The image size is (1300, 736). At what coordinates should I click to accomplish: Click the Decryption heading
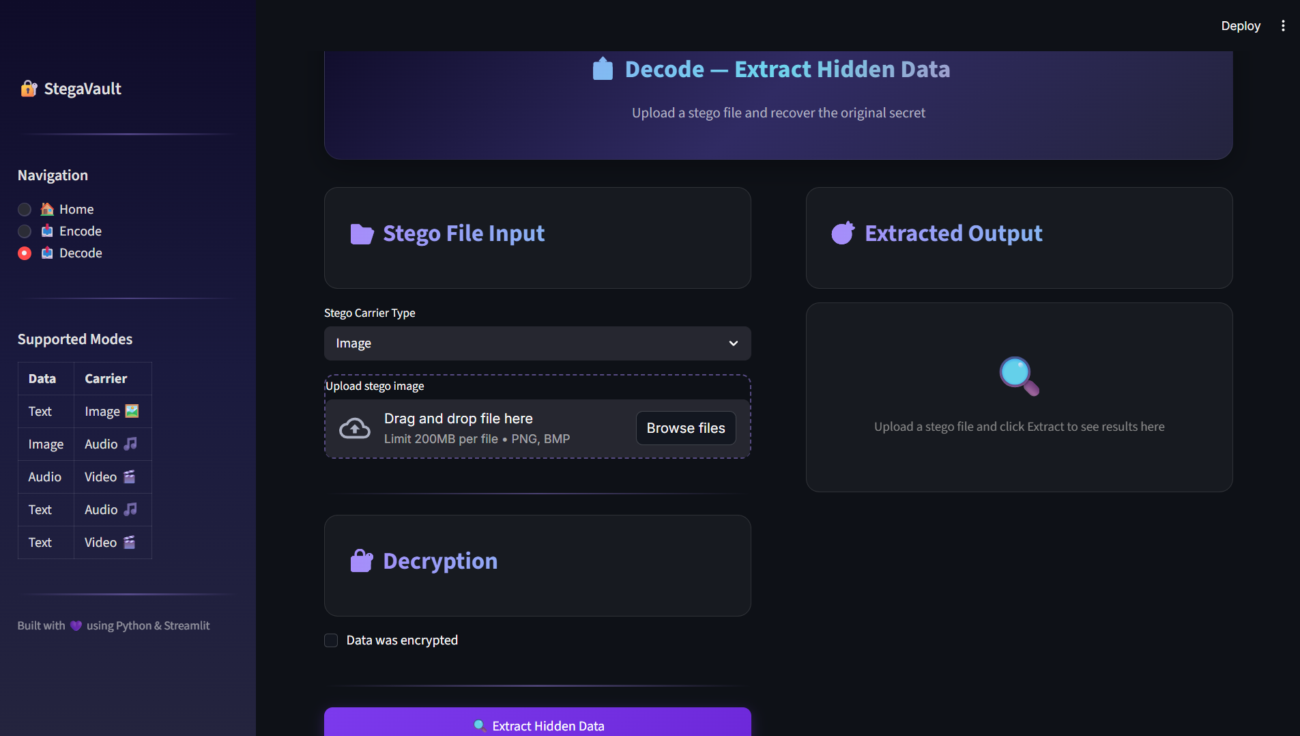[440, 561]
